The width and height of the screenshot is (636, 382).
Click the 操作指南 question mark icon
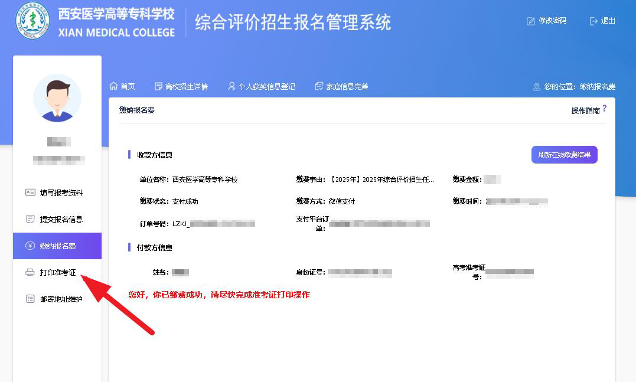click(604, 109)
